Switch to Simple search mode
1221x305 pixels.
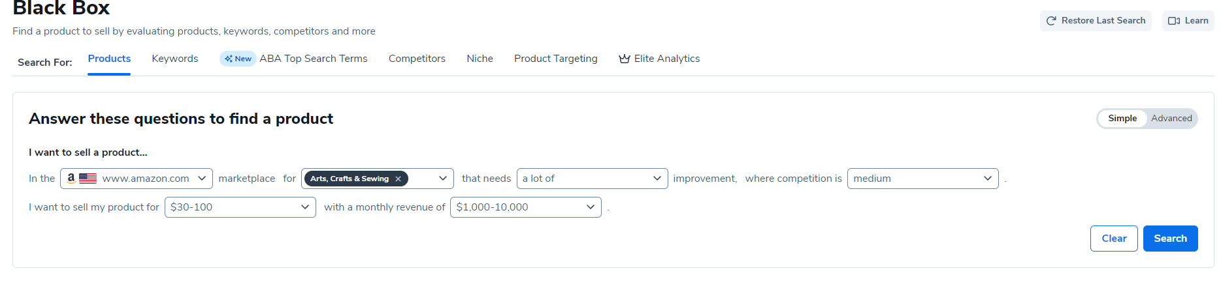click(1122, 119)
